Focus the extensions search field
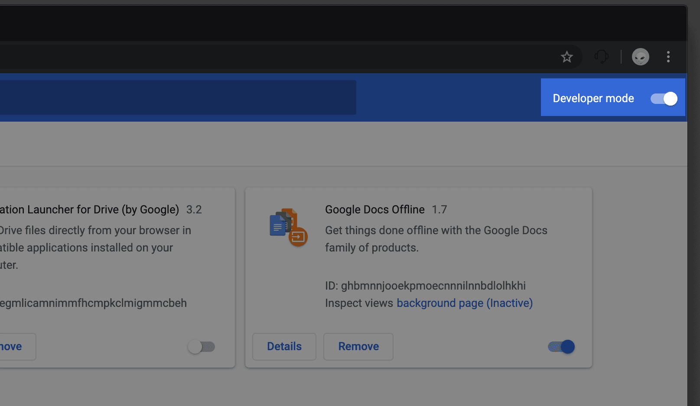 point(178,97)
